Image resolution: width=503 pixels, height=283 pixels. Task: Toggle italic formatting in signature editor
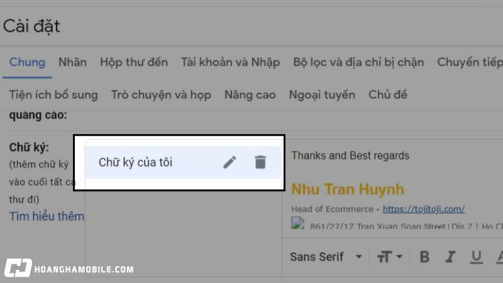450,257
